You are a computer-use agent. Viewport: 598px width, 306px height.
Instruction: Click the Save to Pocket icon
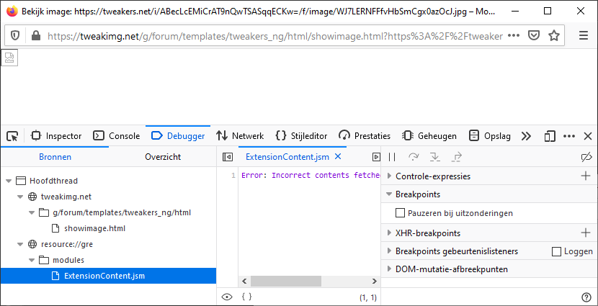534,36
